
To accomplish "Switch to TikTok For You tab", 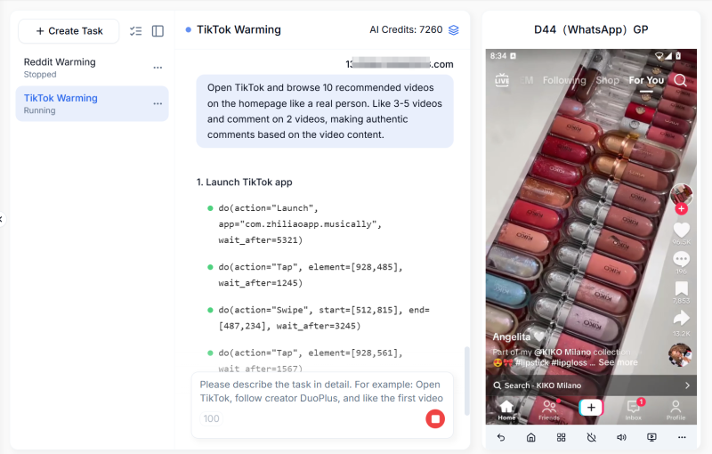I will [x=646, y=80].
